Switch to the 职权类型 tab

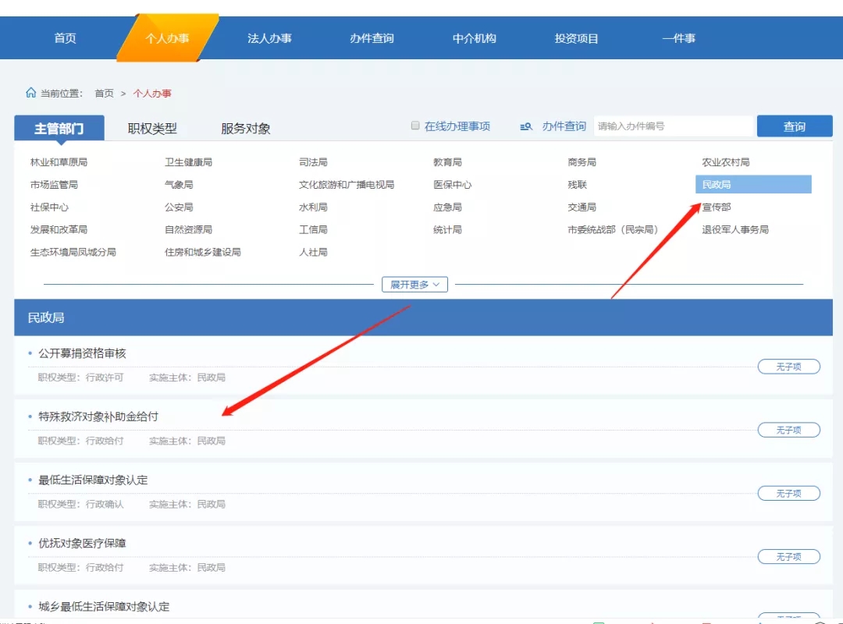(154, 127)
